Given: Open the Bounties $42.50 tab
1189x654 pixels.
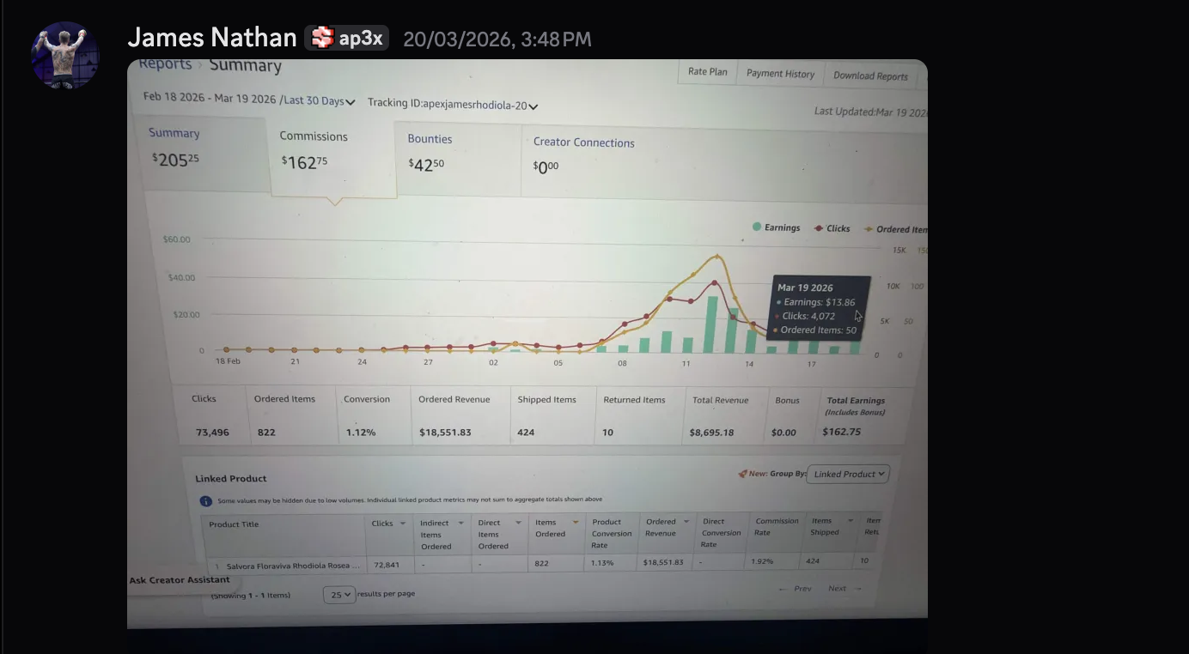Looking at the screenshot, I should point(459,160).
